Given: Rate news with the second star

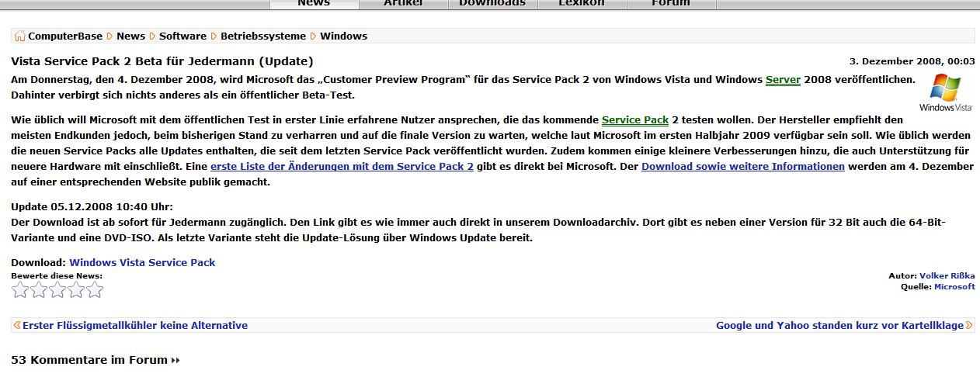Looking at the screenshot, I should 39,290.
